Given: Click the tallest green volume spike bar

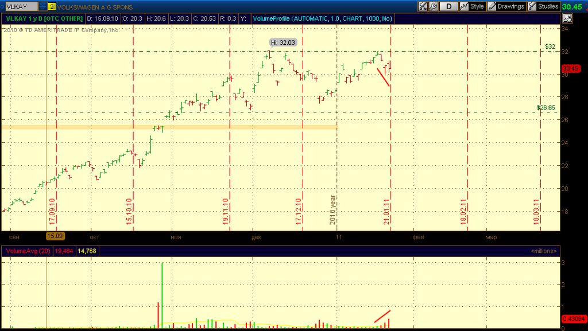Looking at the screenshot, I should click(162, 295).
